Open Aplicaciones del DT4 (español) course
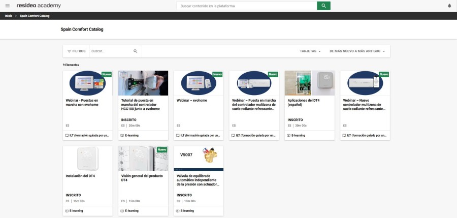 pos(304,103)
